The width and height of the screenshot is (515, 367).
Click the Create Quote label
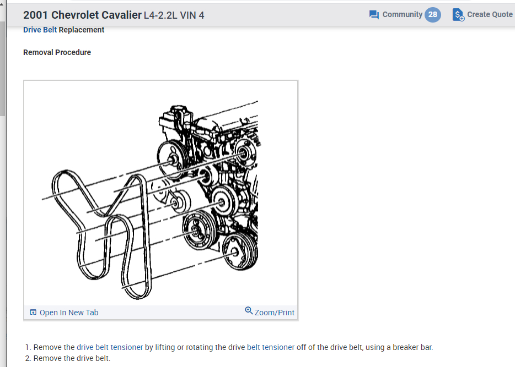point(490,14)
